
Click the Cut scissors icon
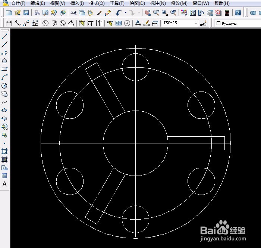73,12
